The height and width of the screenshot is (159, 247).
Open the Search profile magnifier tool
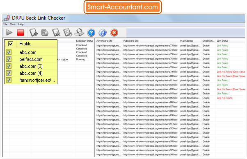pyautogui.click(x=56, y=32)
